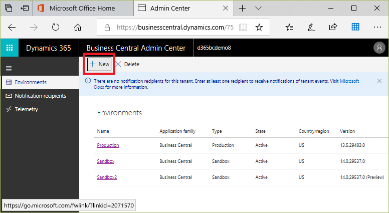Click the Share page icon

(333, 27)
